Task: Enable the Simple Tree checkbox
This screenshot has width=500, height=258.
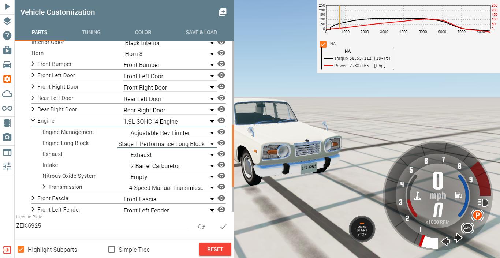Action: point(112,249)
